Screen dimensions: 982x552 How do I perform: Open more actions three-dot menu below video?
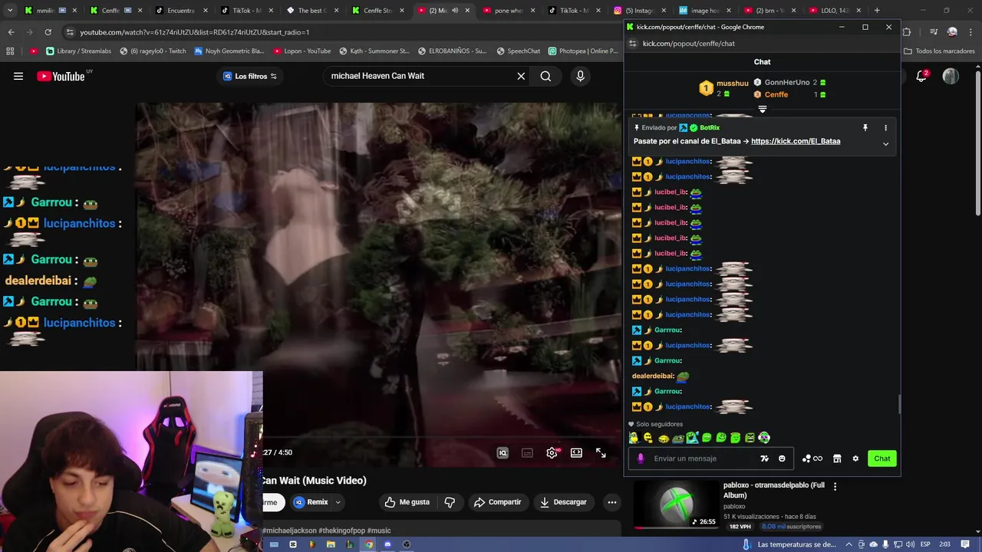[611, 502]
